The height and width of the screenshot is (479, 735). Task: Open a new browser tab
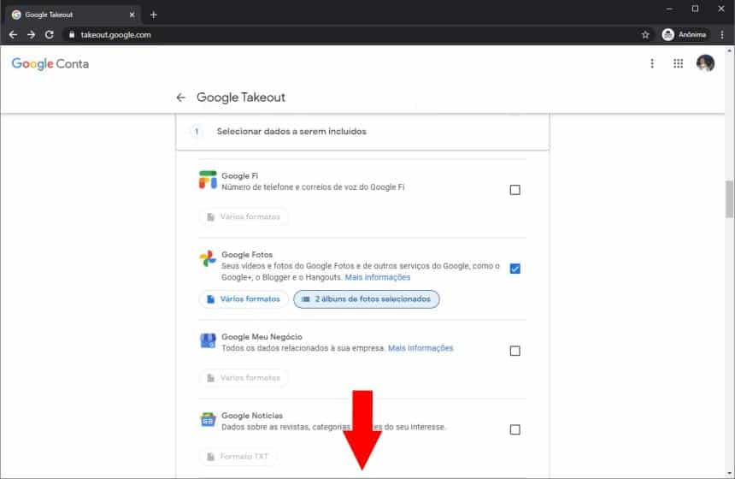point(153,15)
